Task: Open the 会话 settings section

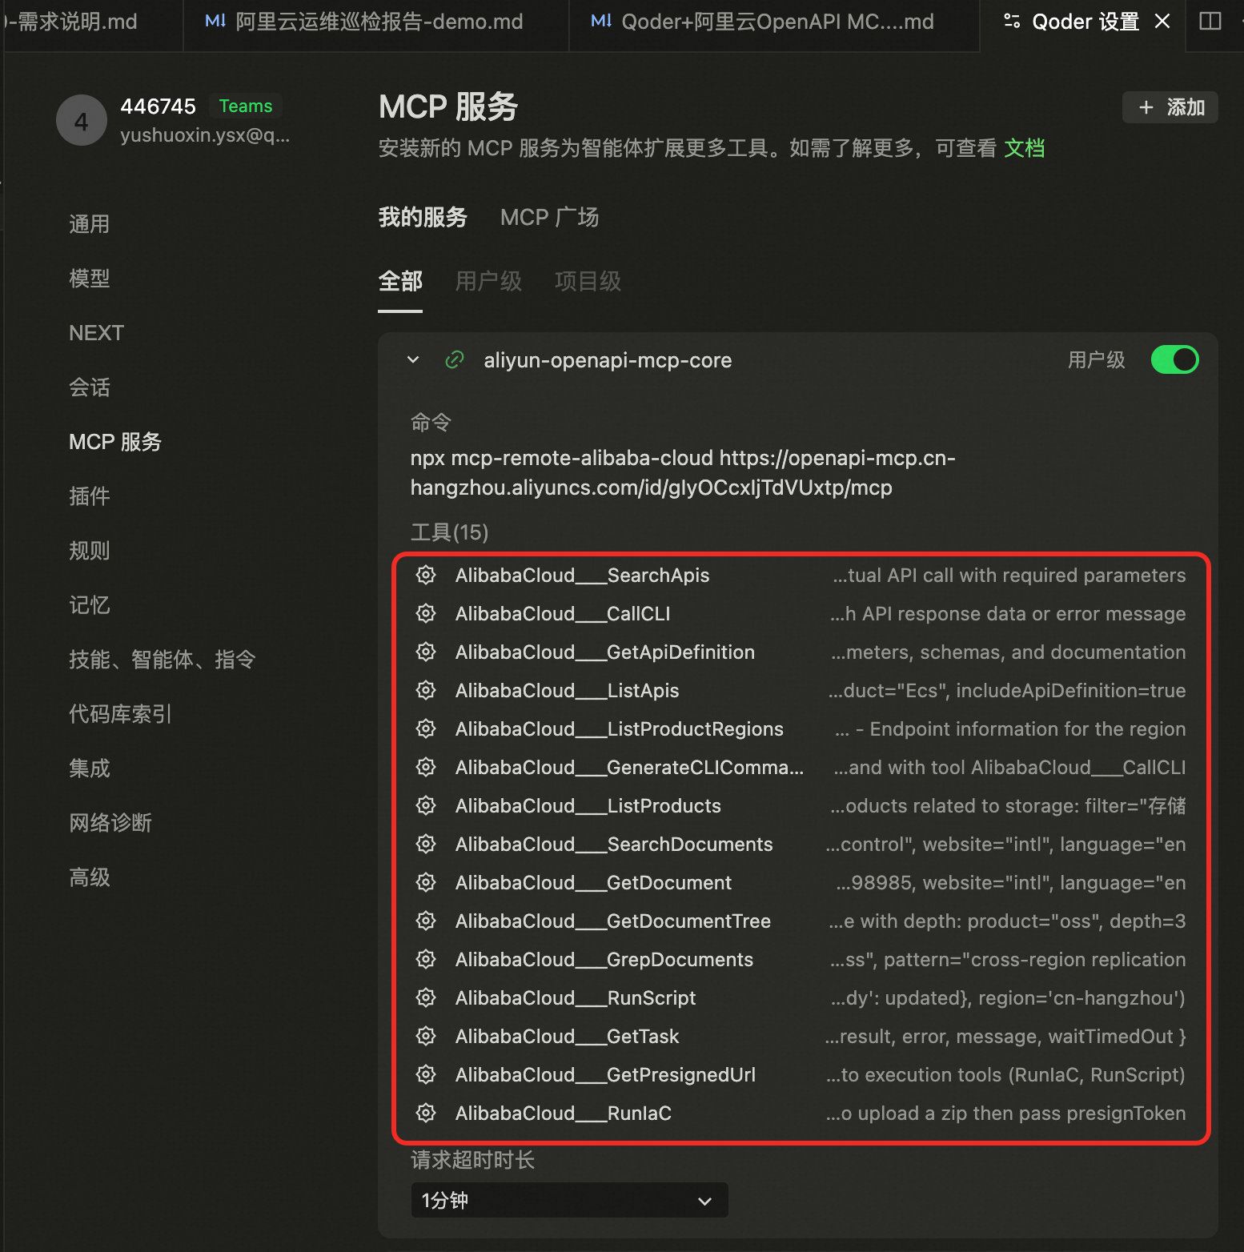Action: point(89,387)
